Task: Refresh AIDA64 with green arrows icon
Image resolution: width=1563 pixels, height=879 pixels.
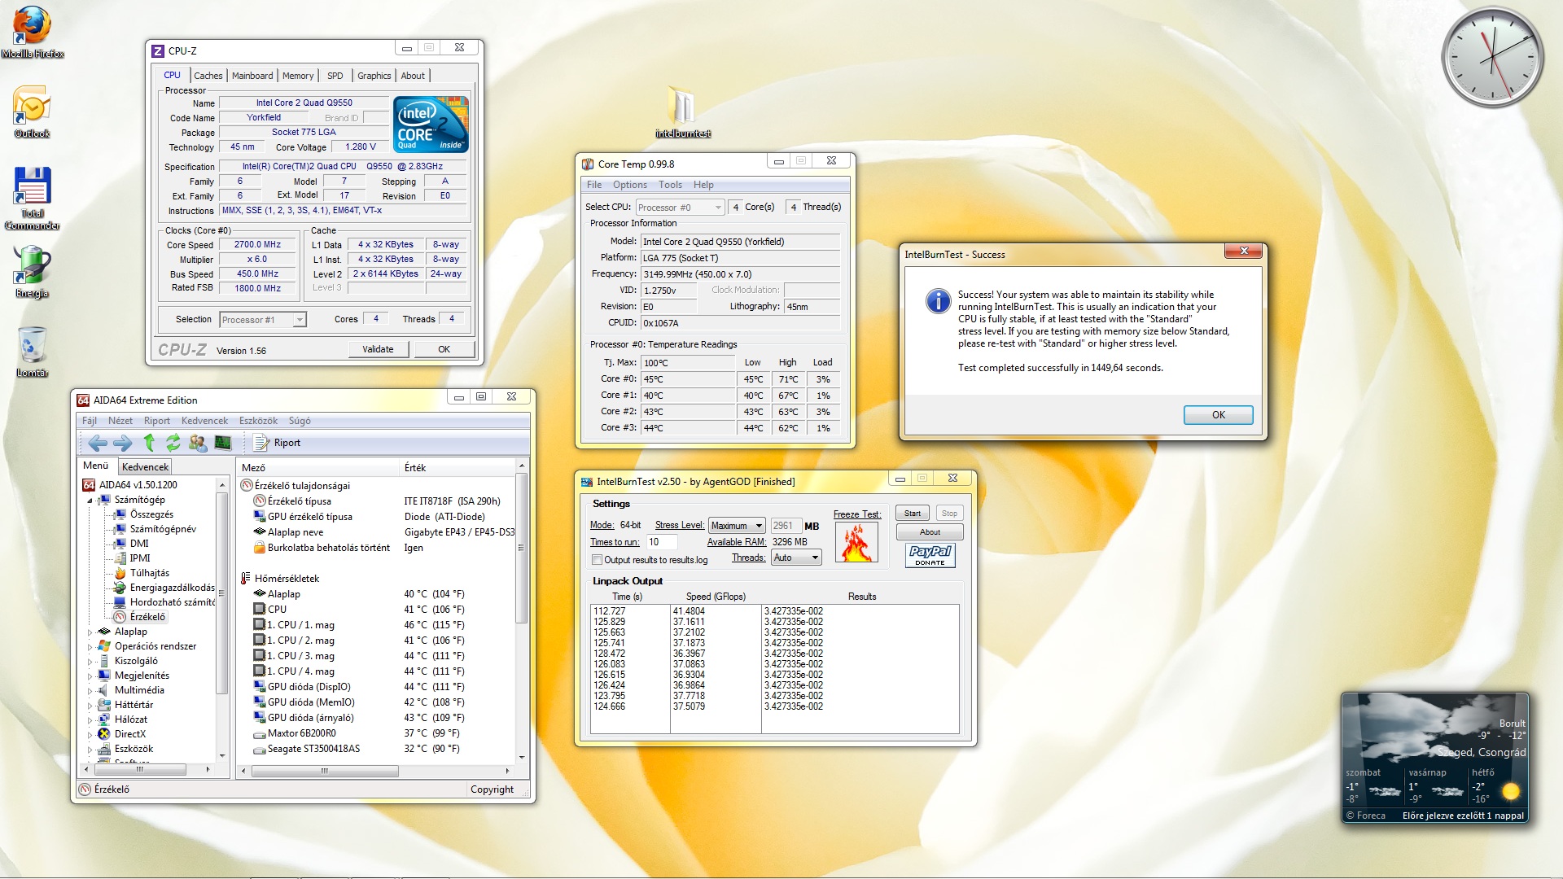Action: pos(173,443)
